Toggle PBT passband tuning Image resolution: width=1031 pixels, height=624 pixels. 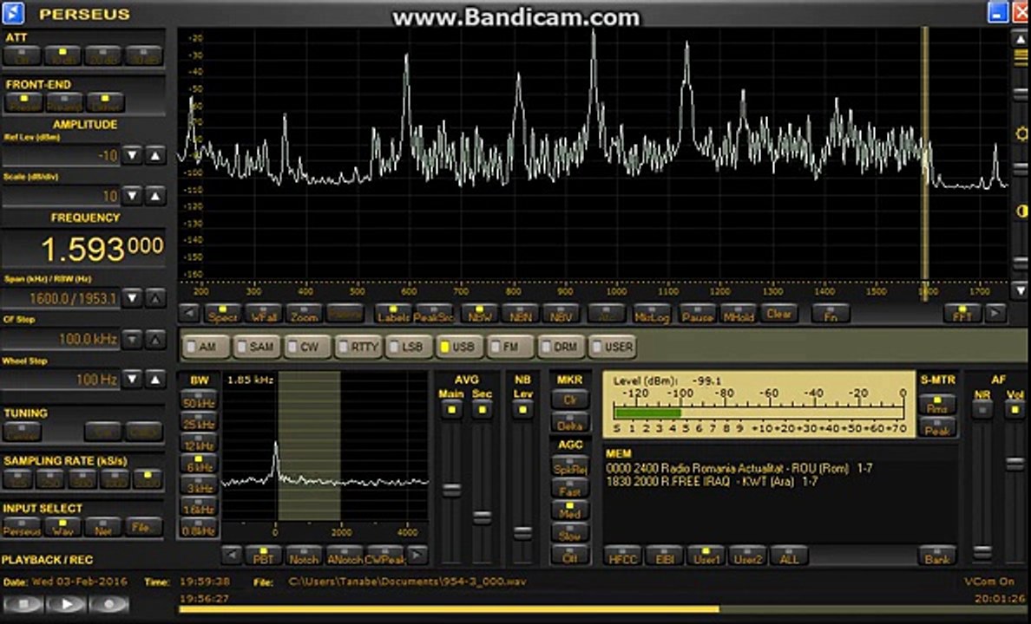(263, 556)
